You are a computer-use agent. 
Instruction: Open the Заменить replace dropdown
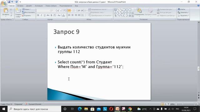pyautogui.click(x=183, y=12)
